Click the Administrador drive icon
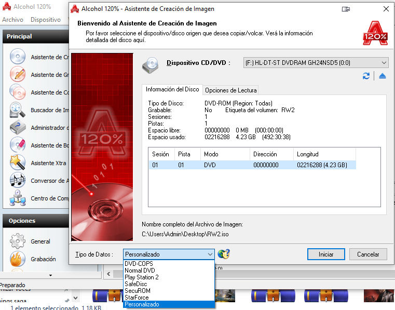 (17, 127)
